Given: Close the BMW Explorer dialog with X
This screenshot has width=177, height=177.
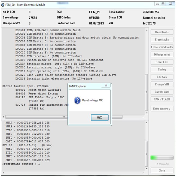Looking at the screenshot, I should [x=106, y=86].
